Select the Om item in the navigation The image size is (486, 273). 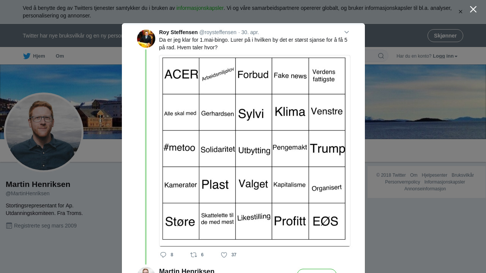[x=60, y=56]
